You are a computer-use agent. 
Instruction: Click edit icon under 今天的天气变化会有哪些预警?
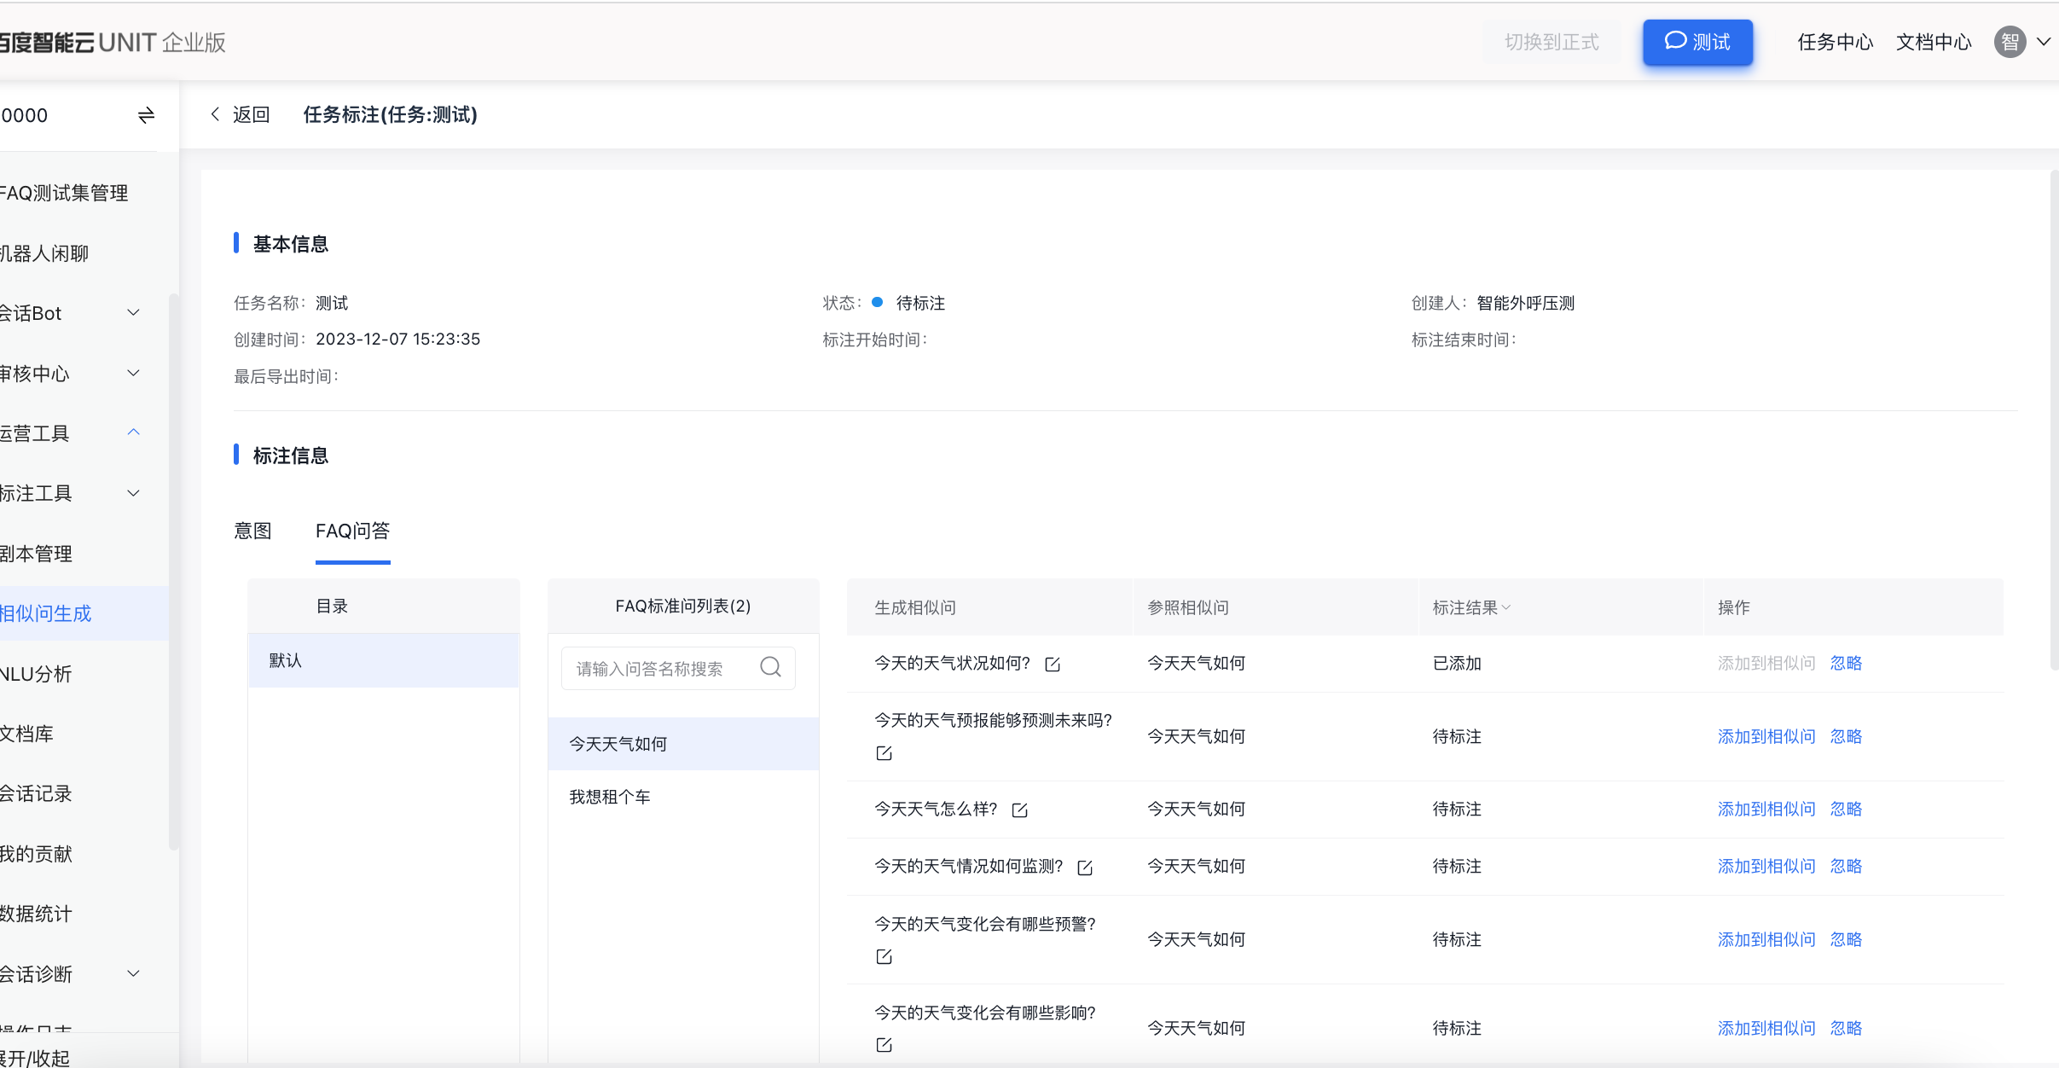pos(884,957)
